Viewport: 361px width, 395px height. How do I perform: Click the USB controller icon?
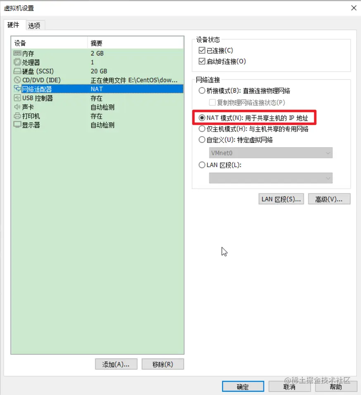click(x=17, y=98)
